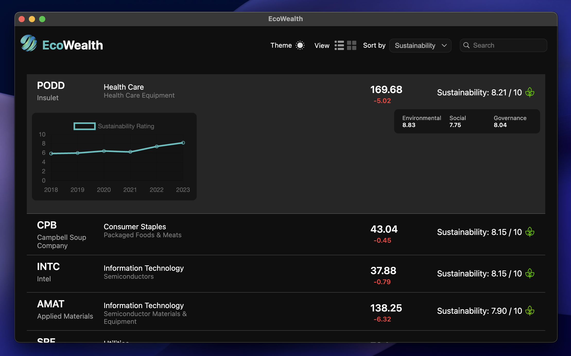Screen dimensions: 571x356
Task: Toggle the light/dark theme sun icon
Action: point(300,45)
